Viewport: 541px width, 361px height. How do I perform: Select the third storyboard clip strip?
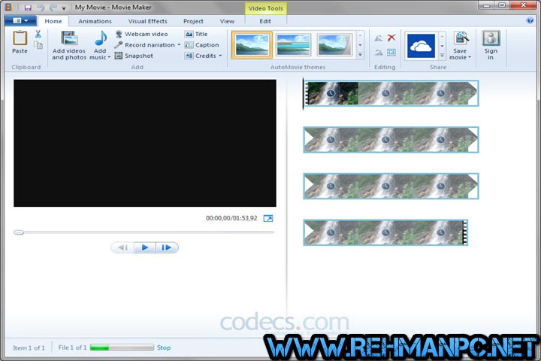[x=391, y=187]
